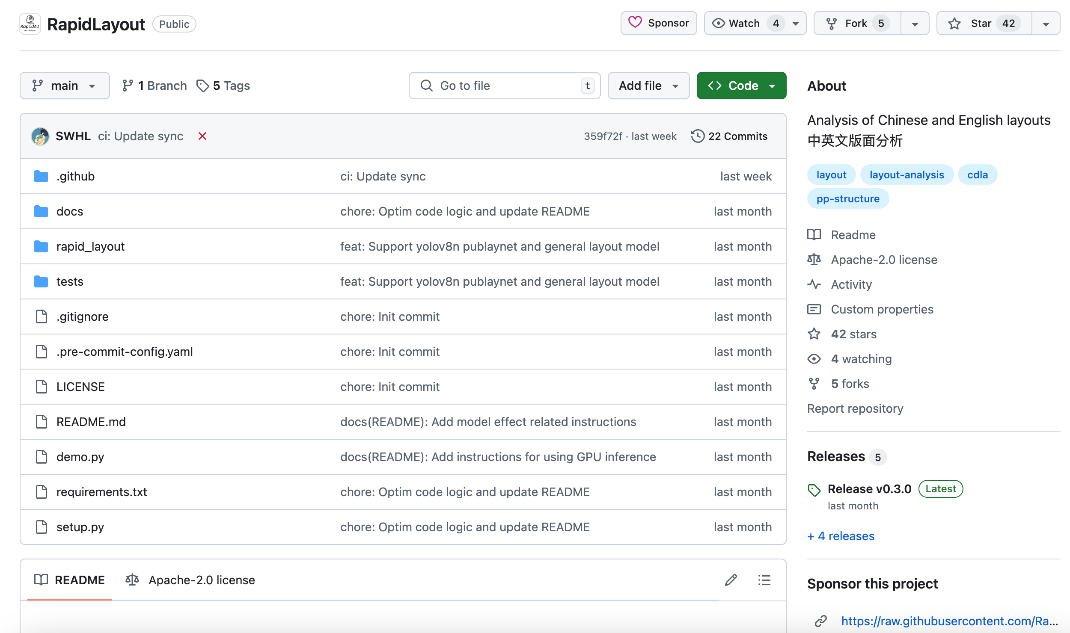Open 'chore: Init commit' on LICENSE row

(x=389, y=387)
